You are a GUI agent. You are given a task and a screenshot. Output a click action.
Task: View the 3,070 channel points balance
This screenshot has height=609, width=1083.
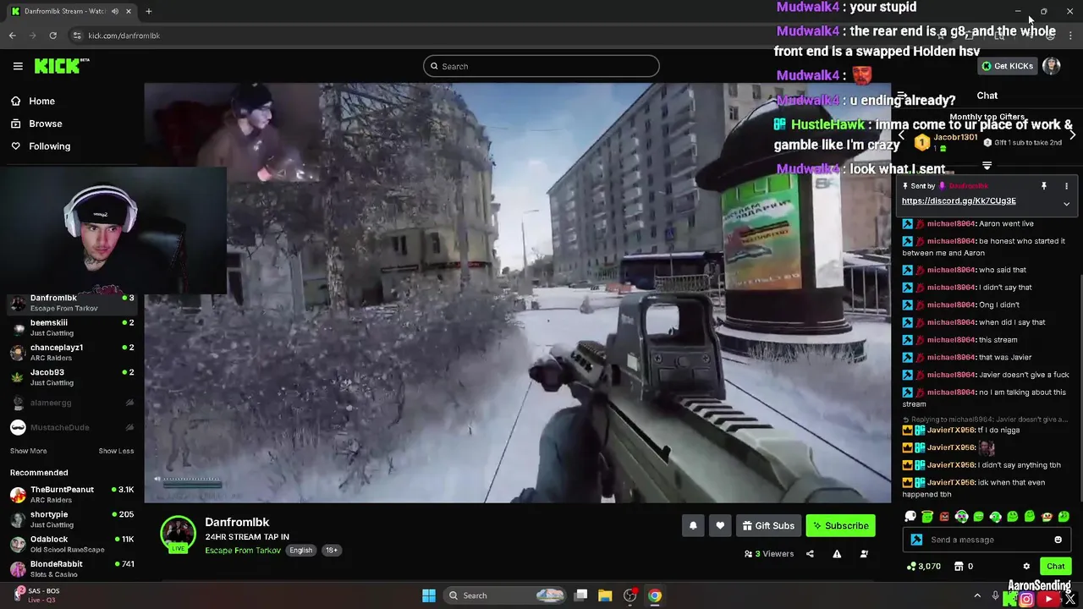924,567
